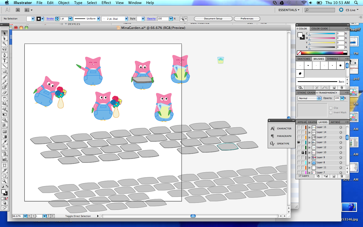Screen dimensions: 363x227
Task: Open the Effect menu
Action: (106, 3)
